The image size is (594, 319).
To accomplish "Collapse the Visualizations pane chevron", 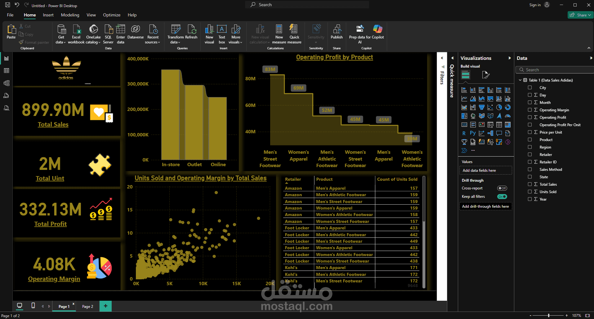I will pos(509,58).
